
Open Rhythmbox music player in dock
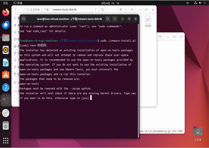click(x=5, y=50)
